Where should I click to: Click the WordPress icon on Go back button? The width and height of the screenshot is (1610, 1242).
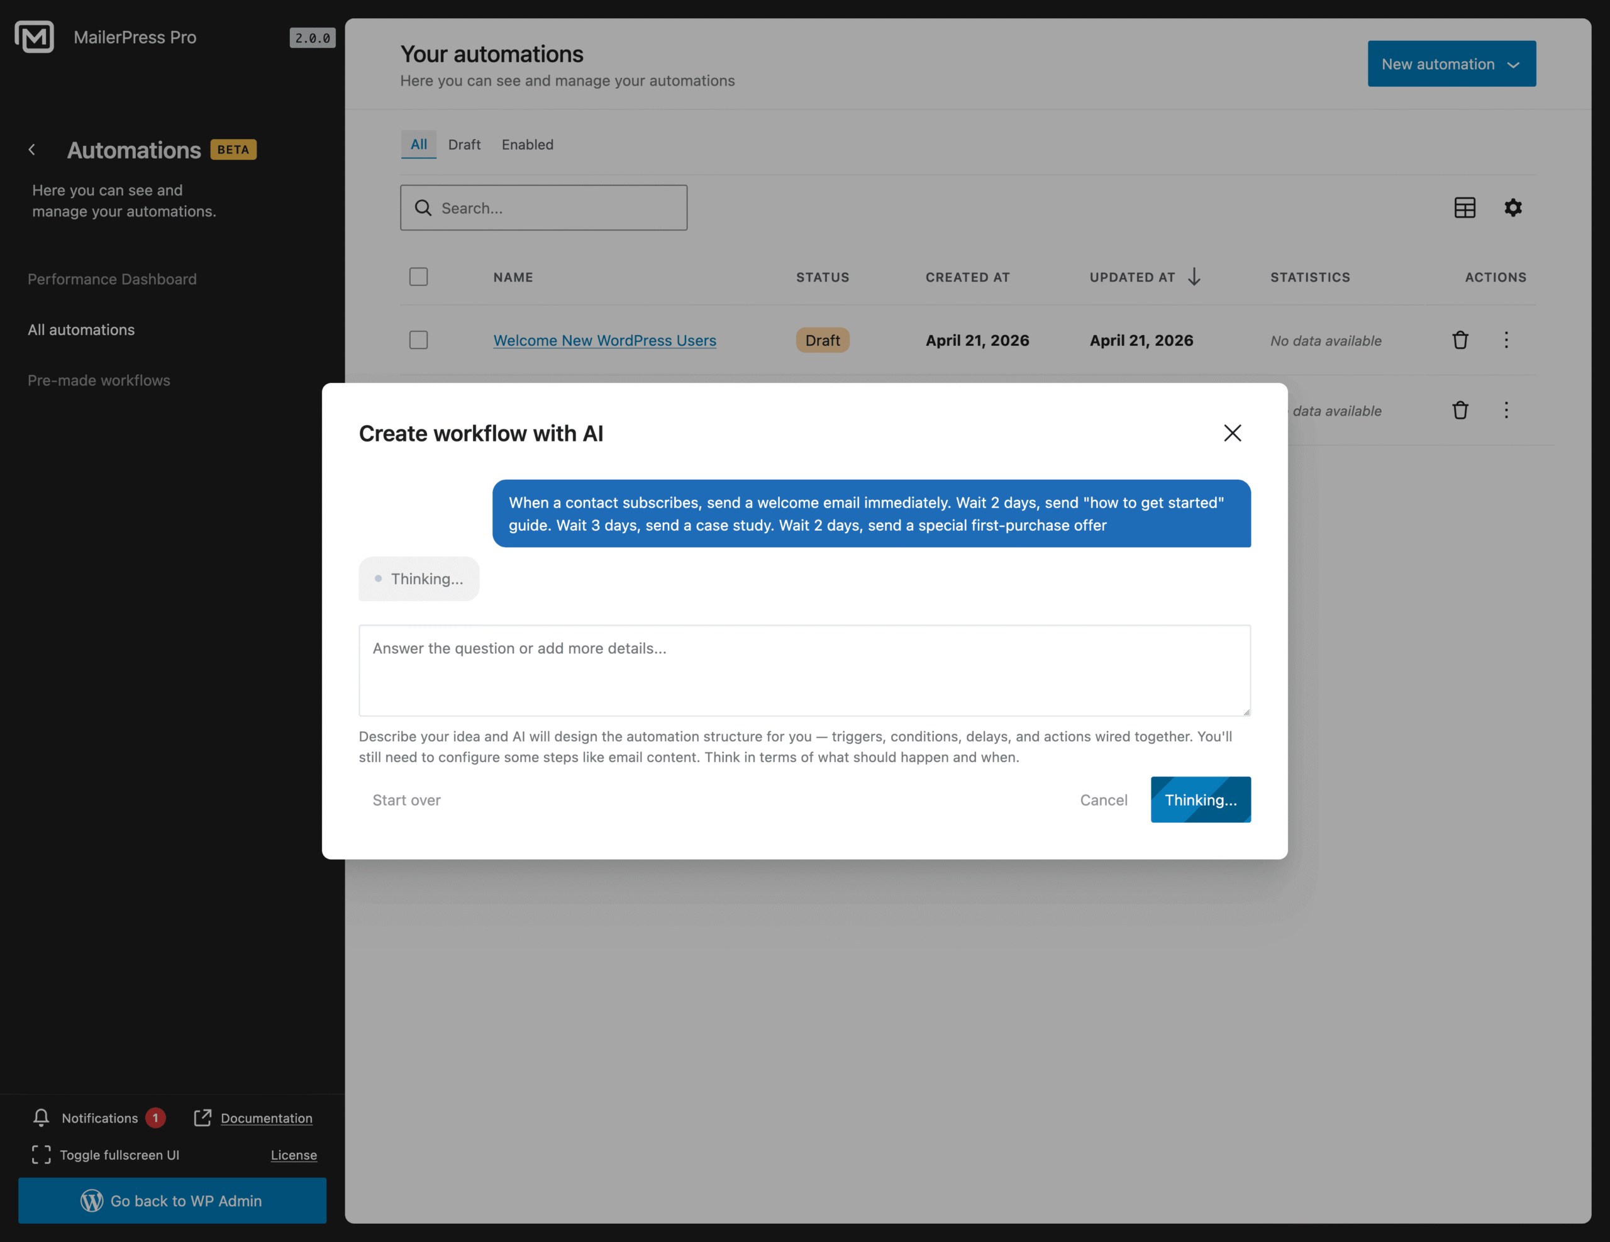[x=91, y=1200]
